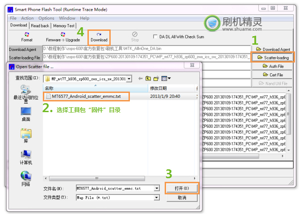Click the 取消 cancel button
Image resolution: width=299 pixels, height=214 pixels.
(182, 197)
